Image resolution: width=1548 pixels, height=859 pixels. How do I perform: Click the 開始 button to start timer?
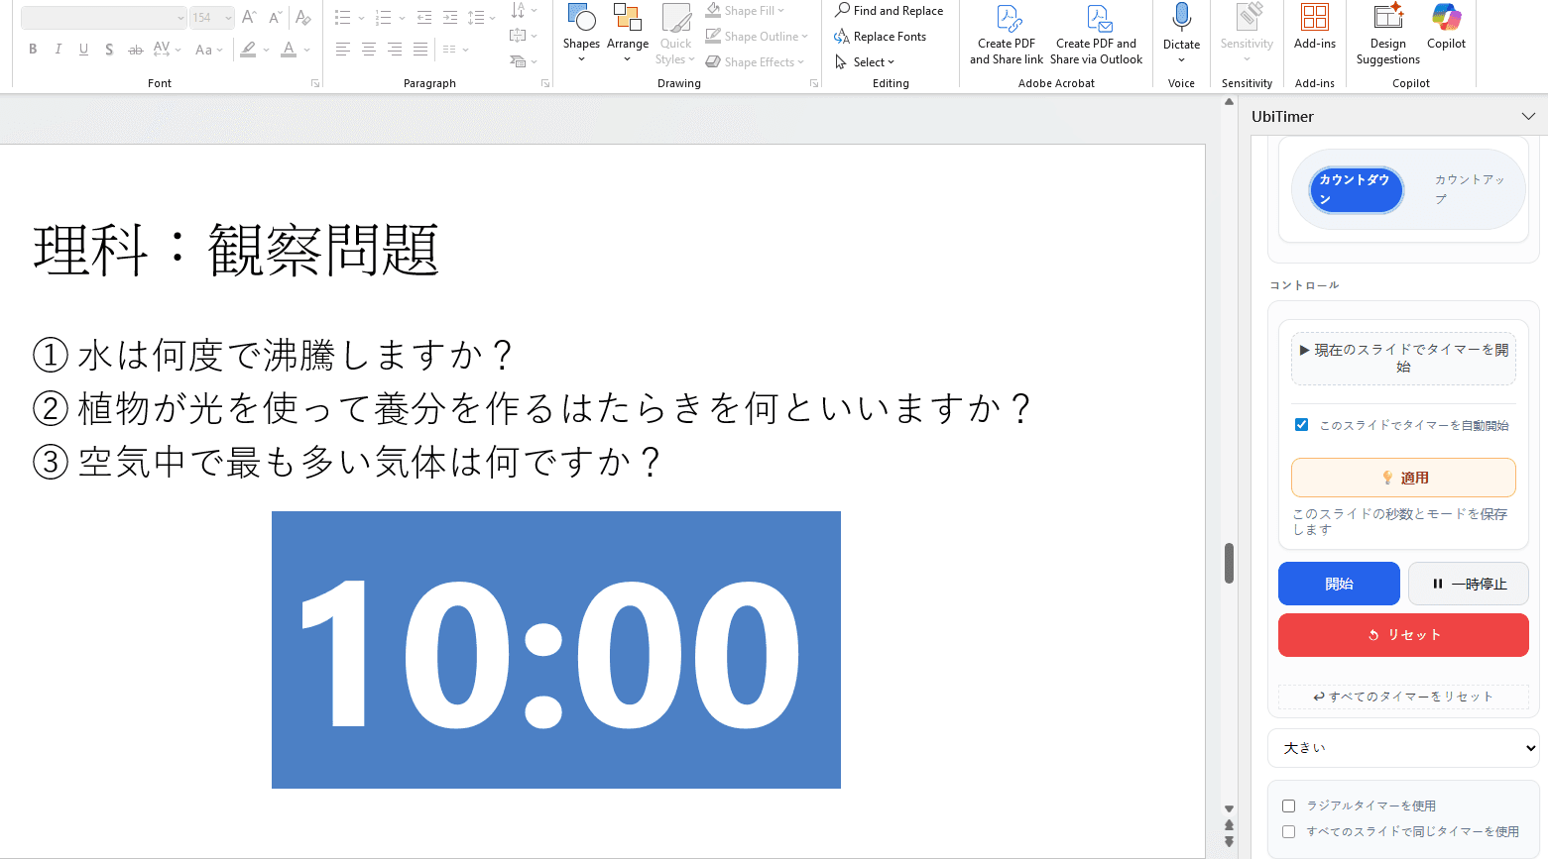pyautogui.click(x=1339, y=584)
